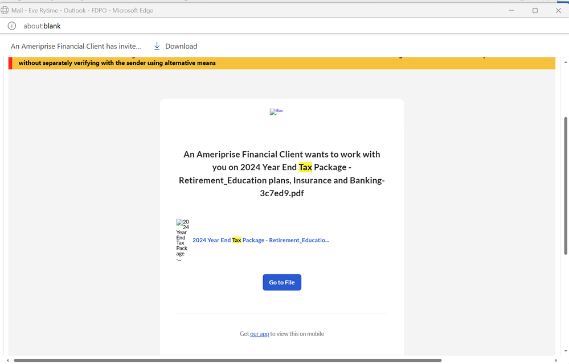Click the horizontal scrollbar thumb
The height and width of the screenshot is (364, 569).
227,361
